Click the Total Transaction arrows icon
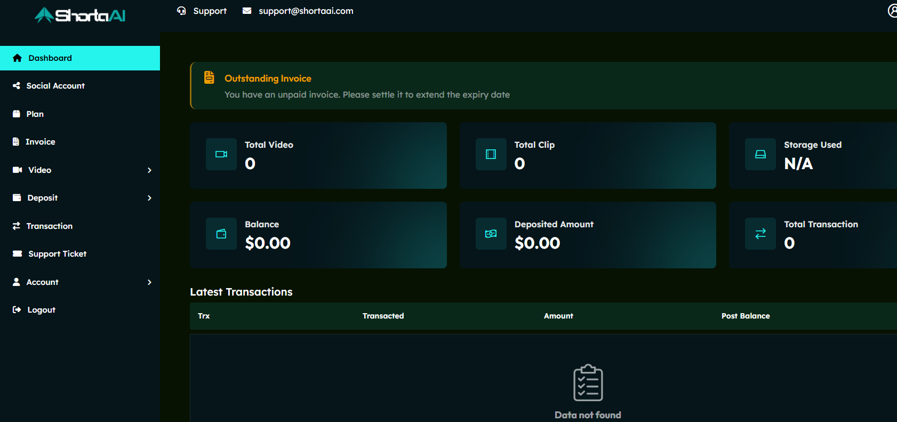The height and width of the screenshot is (422, 897). pos(760,234)
